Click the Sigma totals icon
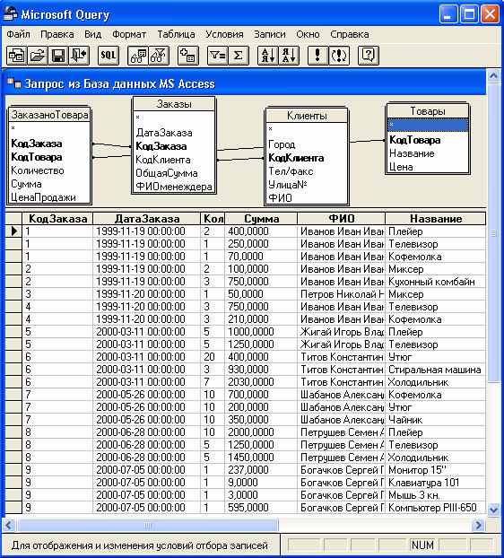 pyautogui.click(x=238, y=56)
